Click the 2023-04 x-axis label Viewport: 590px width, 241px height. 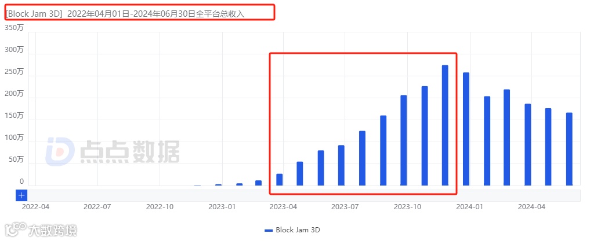pos(283,206)
